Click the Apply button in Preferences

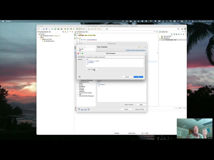click(x=141, y=105)
